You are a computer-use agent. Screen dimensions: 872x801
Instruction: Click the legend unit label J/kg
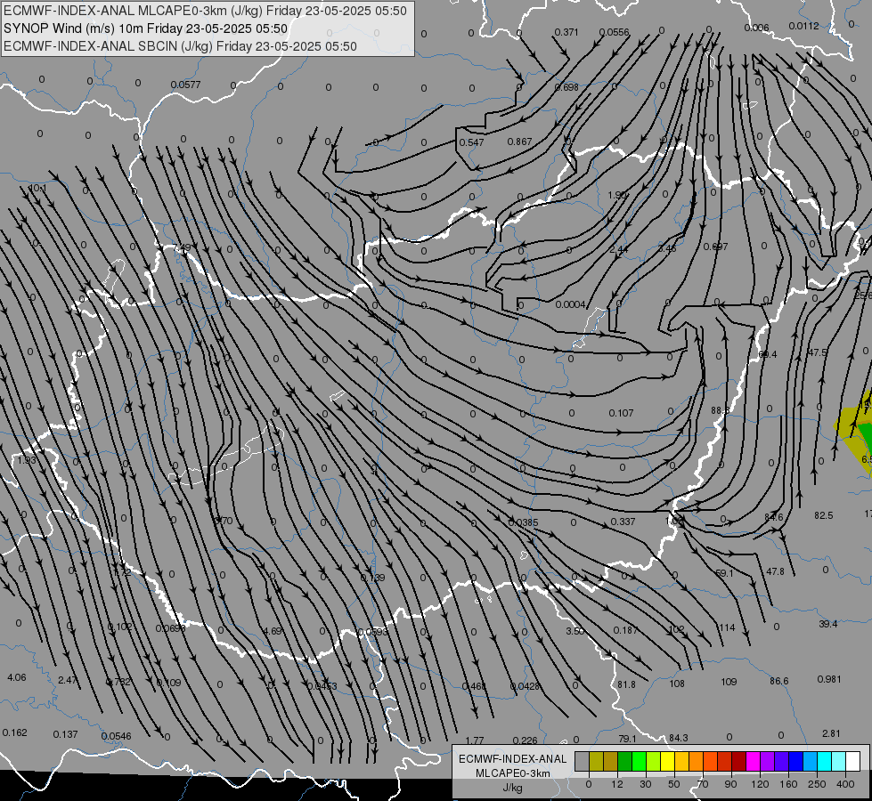point(513,788)
